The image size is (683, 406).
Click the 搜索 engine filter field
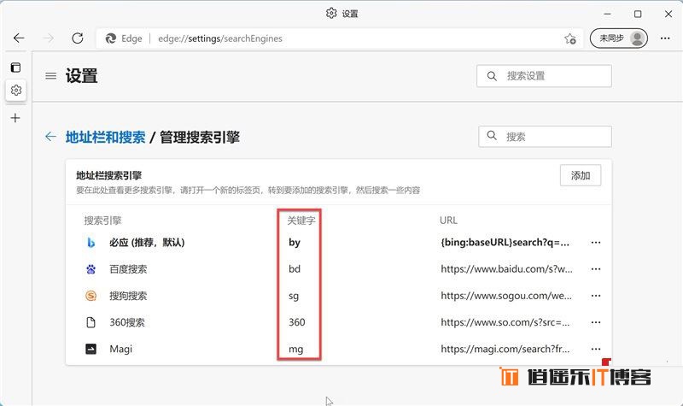tap(545, 137)
